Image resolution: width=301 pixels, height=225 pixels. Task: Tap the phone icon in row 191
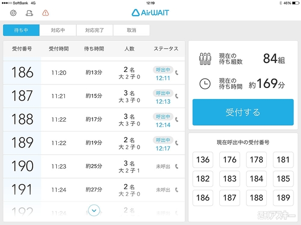pos(177,190)
